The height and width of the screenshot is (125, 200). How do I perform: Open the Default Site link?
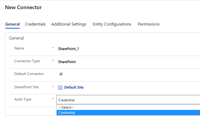(x=74, y=87)
